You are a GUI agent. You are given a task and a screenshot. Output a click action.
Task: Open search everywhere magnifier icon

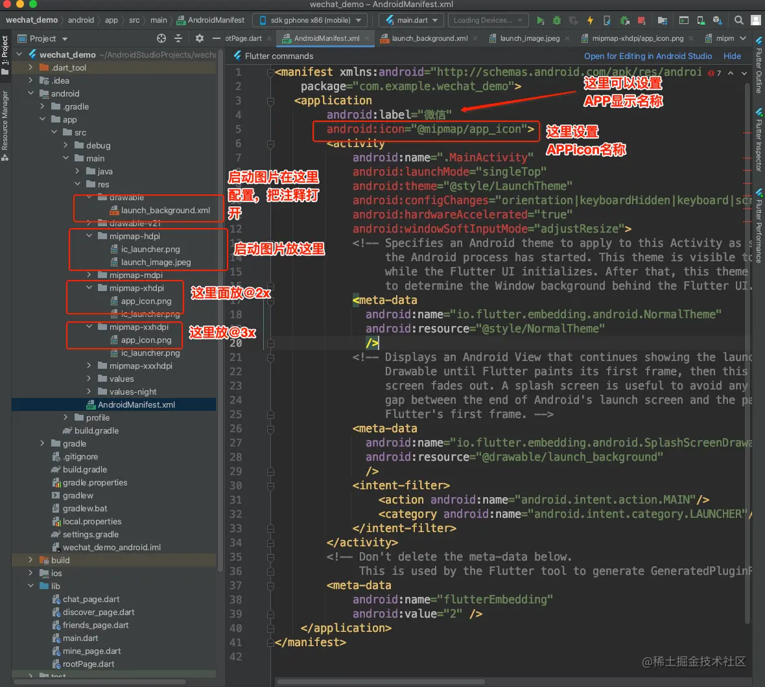click(x=739, y=20)
